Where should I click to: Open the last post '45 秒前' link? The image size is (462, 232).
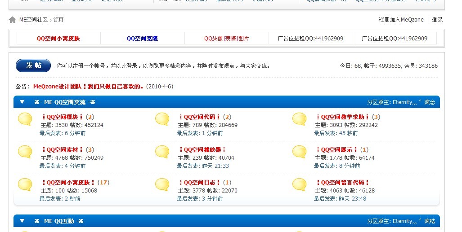[x=348, y=133]
